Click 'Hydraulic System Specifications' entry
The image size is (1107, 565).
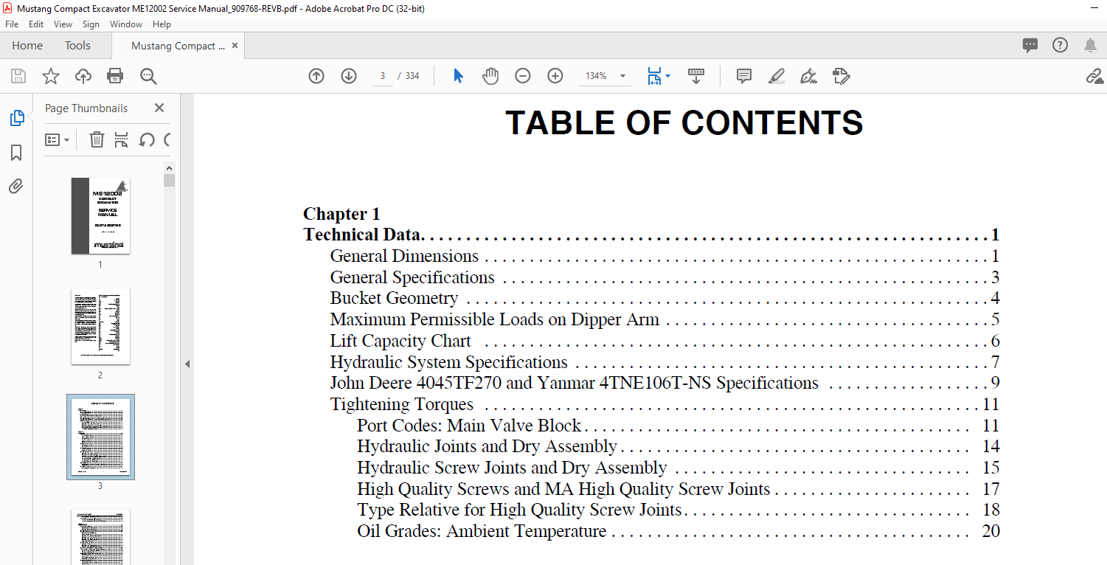coord(448,362)
